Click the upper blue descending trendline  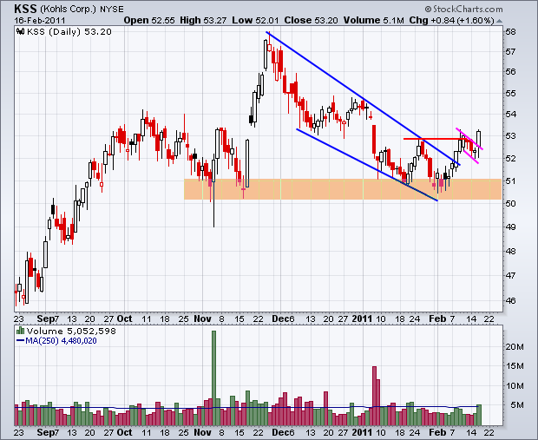coord(363,99)
